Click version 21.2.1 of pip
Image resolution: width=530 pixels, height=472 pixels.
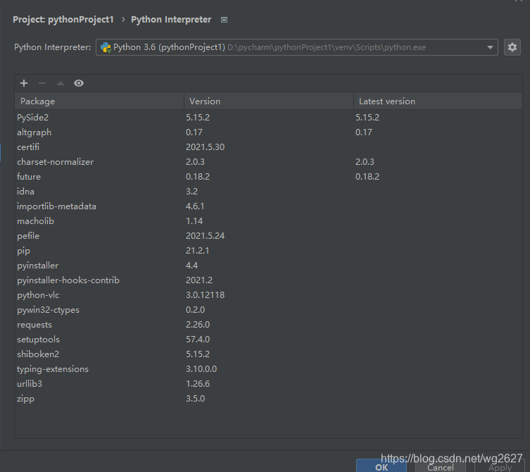pos(197,251)
